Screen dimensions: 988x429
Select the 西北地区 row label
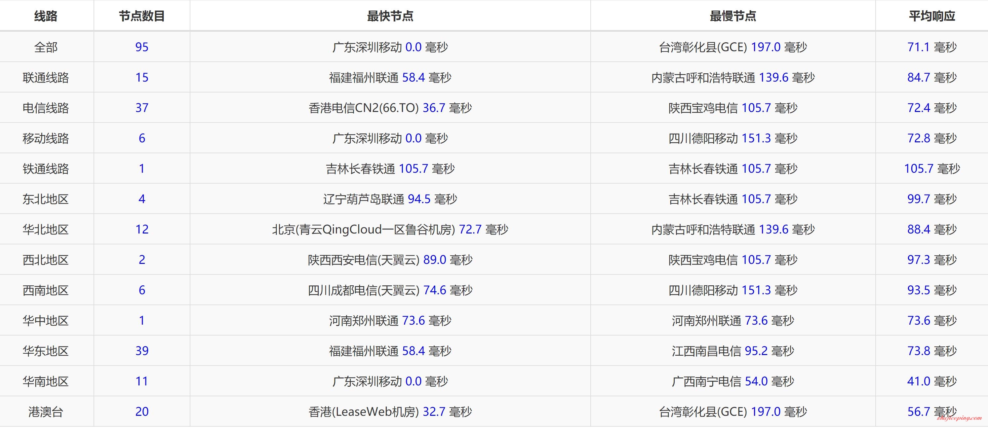click(x=46, y=260)
